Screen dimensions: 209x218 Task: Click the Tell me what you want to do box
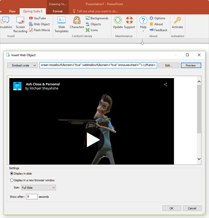point(98,11)
